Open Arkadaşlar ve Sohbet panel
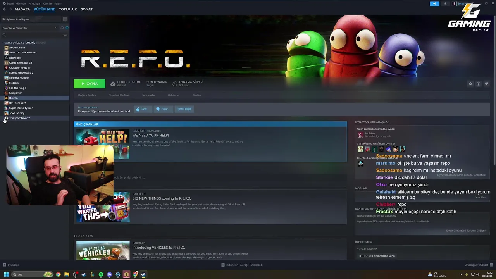Image resolution: width=496 pixels, height=279 pixels. click(x=479, y=265)
